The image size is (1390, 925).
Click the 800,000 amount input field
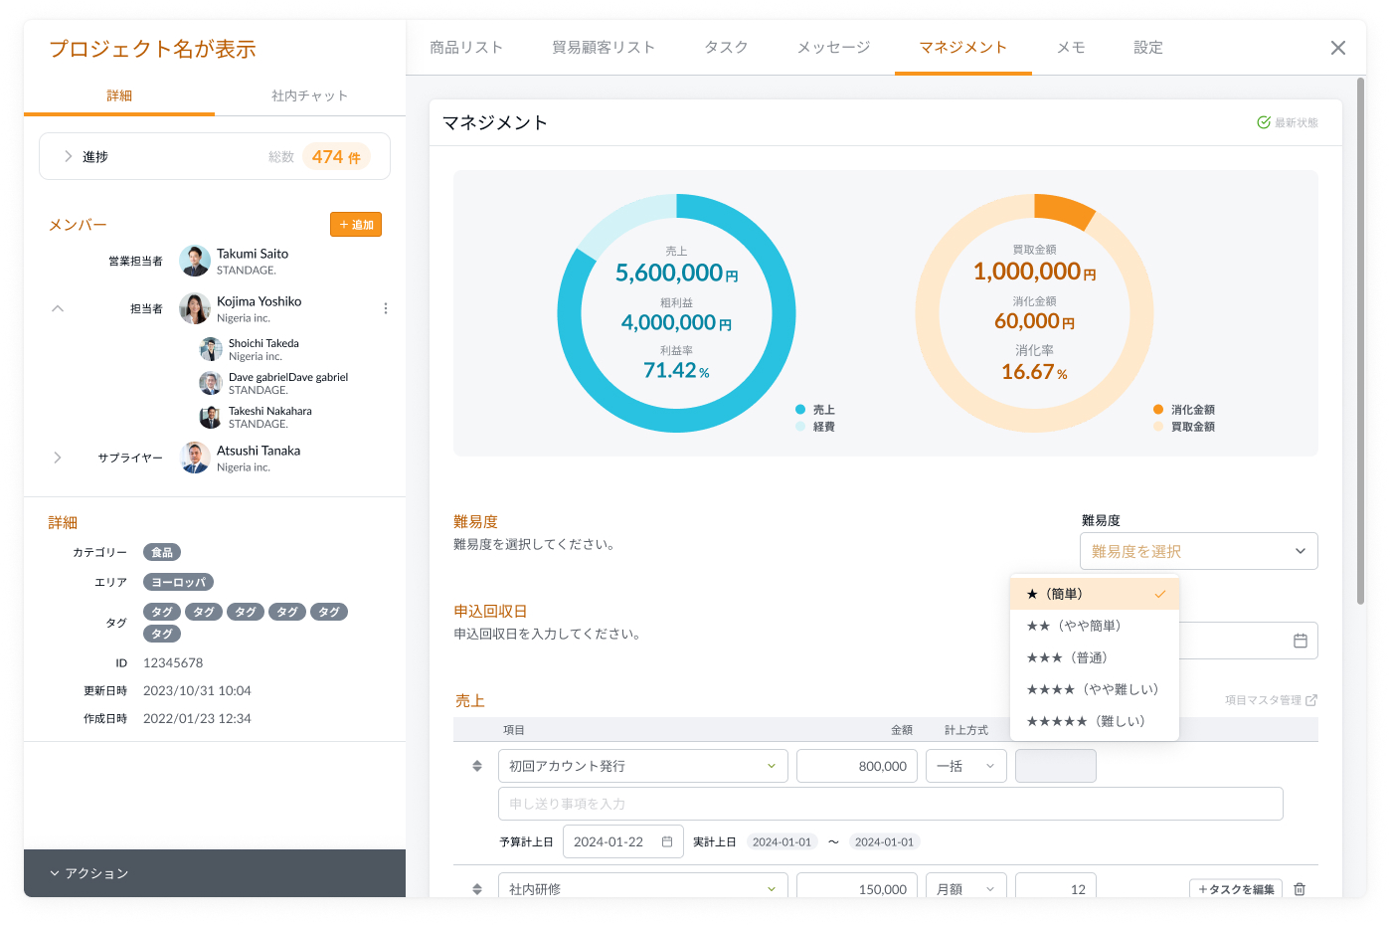point(857,766)
